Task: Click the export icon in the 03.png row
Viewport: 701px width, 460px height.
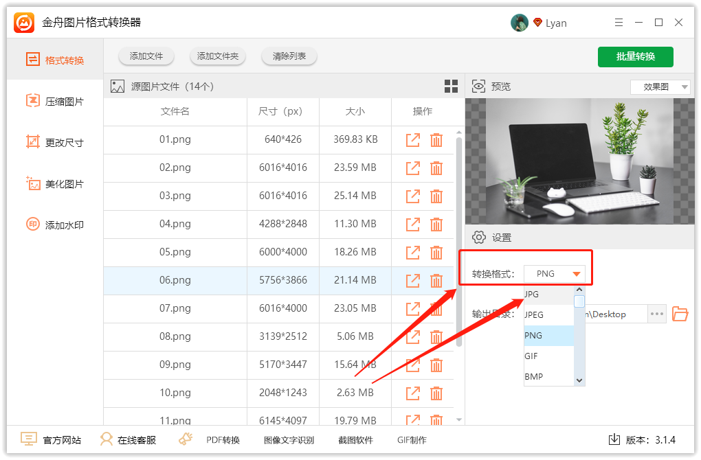Action: coord(412,196)
